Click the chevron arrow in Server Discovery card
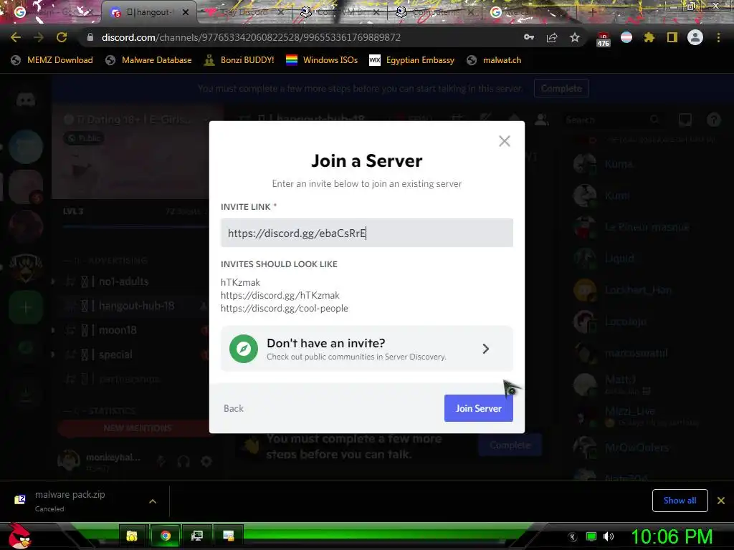The height and width of the screenshot is (550, 734). (x=485, y=349)
